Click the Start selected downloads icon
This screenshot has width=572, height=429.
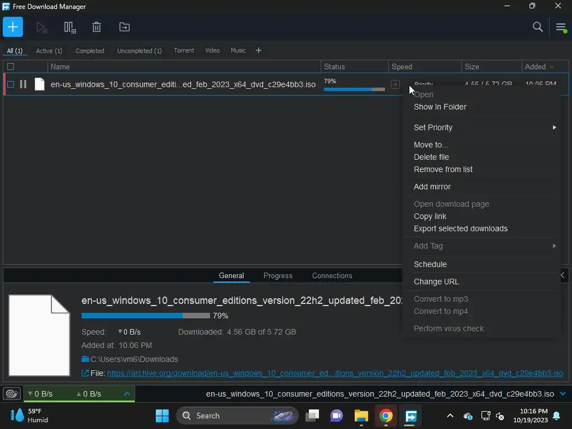41,27
